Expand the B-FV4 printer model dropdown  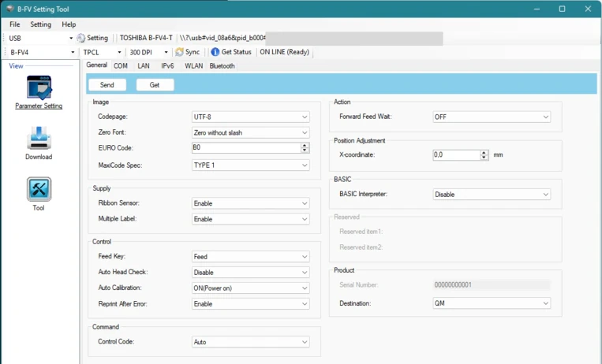(x=73, y=52)
